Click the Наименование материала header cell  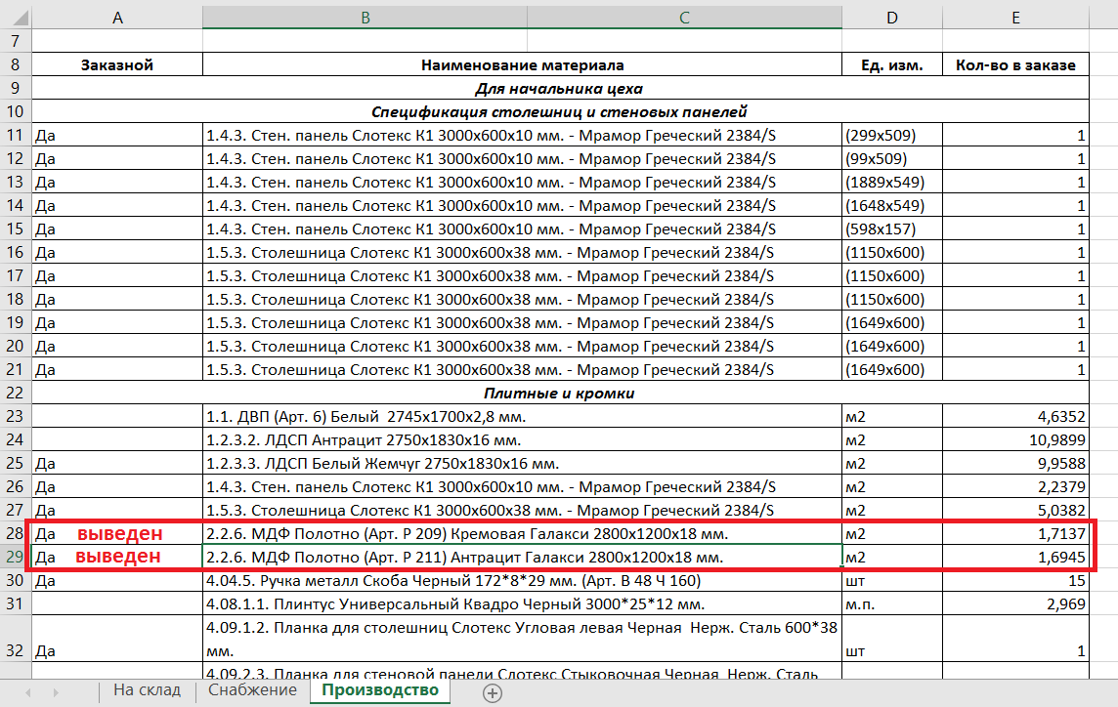[522, 65]
